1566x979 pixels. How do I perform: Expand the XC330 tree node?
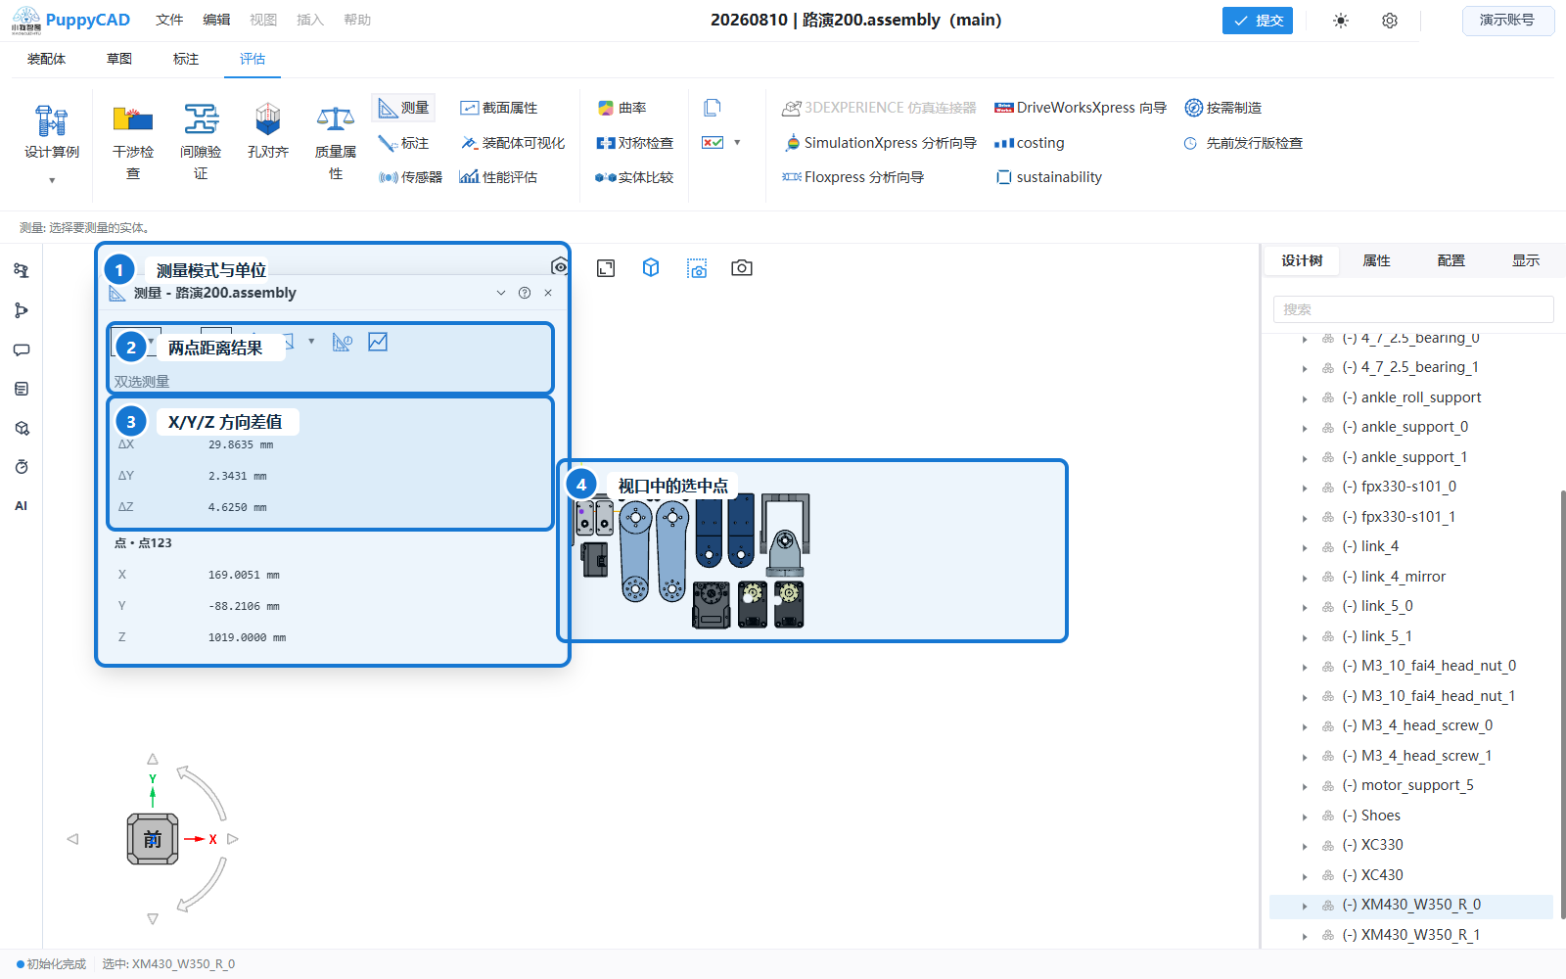pos(1305,846)
